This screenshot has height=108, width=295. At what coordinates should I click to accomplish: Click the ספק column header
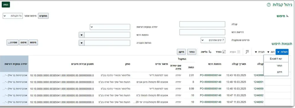click(128, 64)
